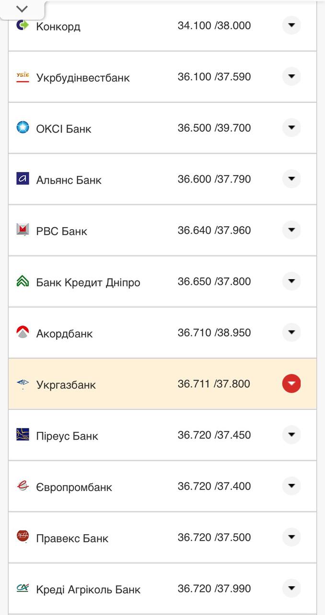Open the Піреус Банк entry
The height and width of the screenshot is (615, 325).
291,433
